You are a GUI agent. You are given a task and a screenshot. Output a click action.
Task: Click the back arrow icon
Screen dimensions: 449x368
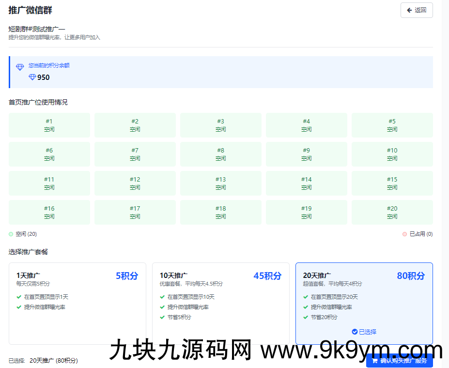[409, 10]
